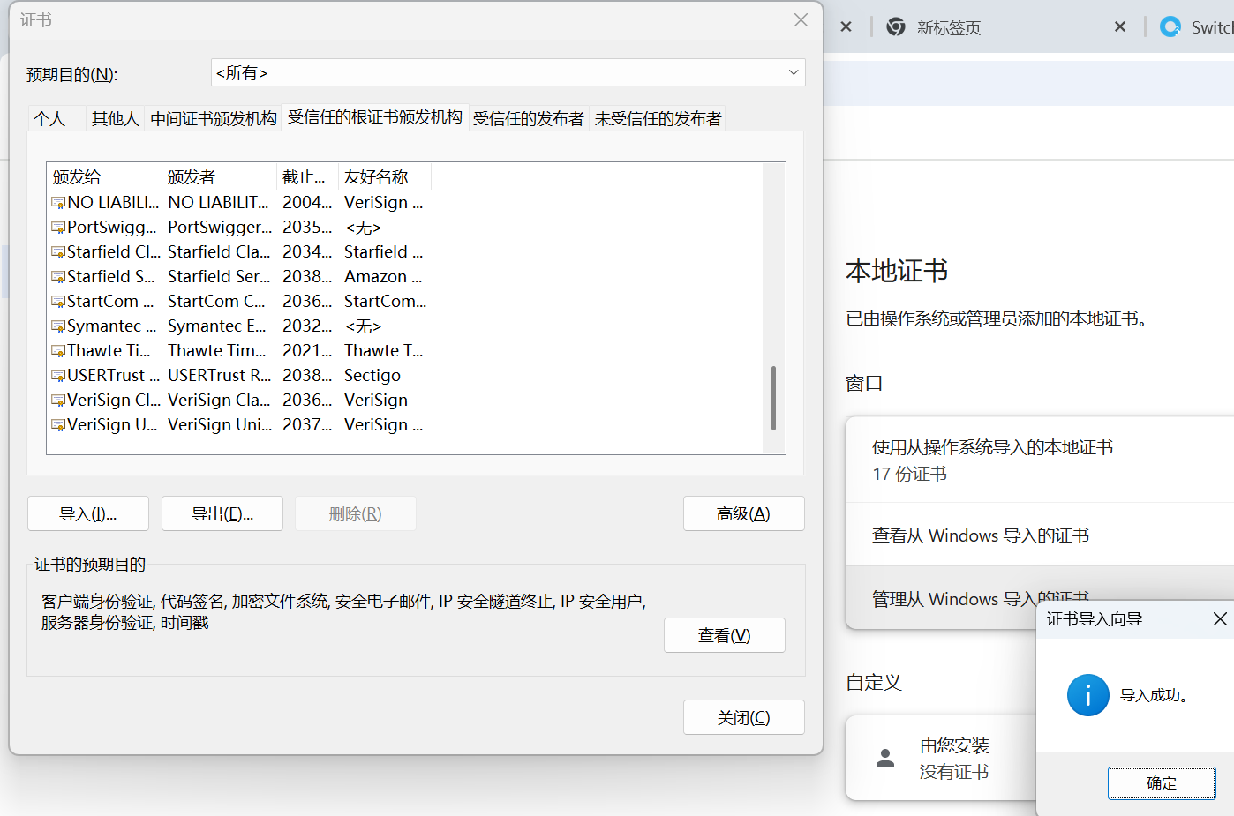Select the USERTrust certificate row
1234x816 pixels.
(239, 376)
